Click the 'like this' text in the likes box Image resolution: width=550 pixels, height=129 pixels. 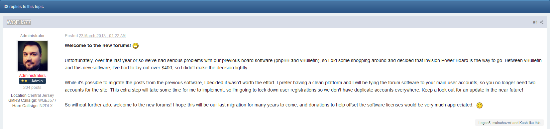coord(534,123)
